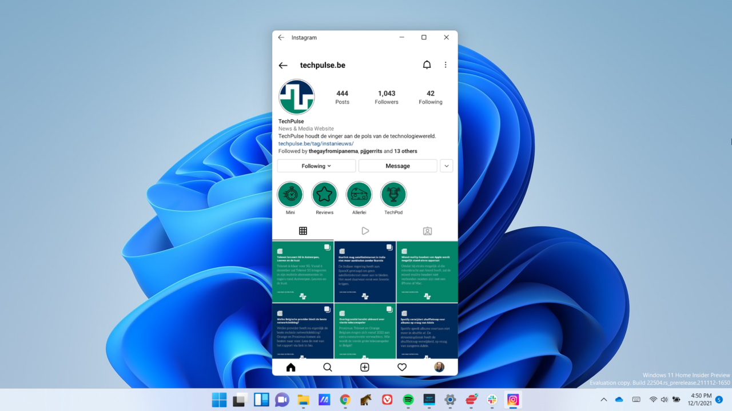The image size is (732, 411).
Task: Open the Mixed-reality-headset Apple post
Action: coord(427,272)
